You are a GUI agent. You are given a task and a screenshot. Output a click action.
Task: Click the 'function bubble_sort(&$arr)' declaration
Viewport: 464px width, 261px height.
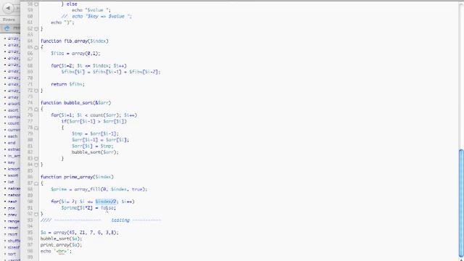pos(75,103)
